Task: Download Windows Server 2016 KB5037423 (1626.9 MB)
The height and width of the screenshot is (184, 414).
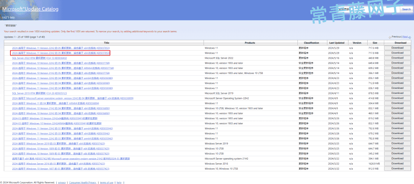Action: [398, 163]
